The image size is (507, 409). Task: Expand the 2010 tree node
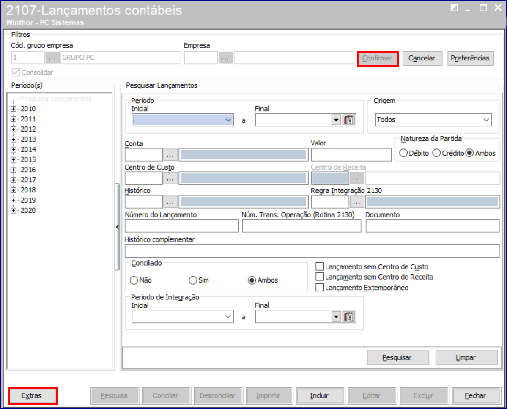(x=13, y=109)
